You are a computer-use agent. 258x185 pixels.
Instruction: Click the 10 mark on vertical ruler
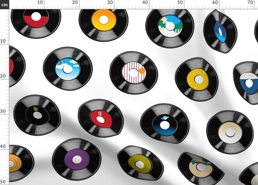[x=3, y=41]
